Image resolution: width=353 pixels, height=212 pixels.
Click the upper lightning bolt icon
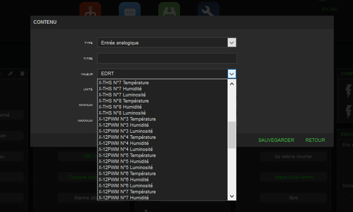(347, 90)
